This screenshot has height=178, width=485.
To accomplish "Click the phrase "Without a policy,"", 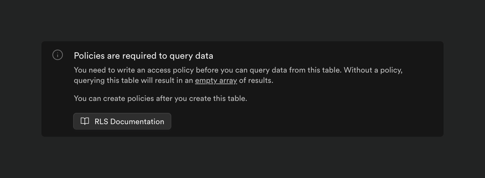I will 373,70.
